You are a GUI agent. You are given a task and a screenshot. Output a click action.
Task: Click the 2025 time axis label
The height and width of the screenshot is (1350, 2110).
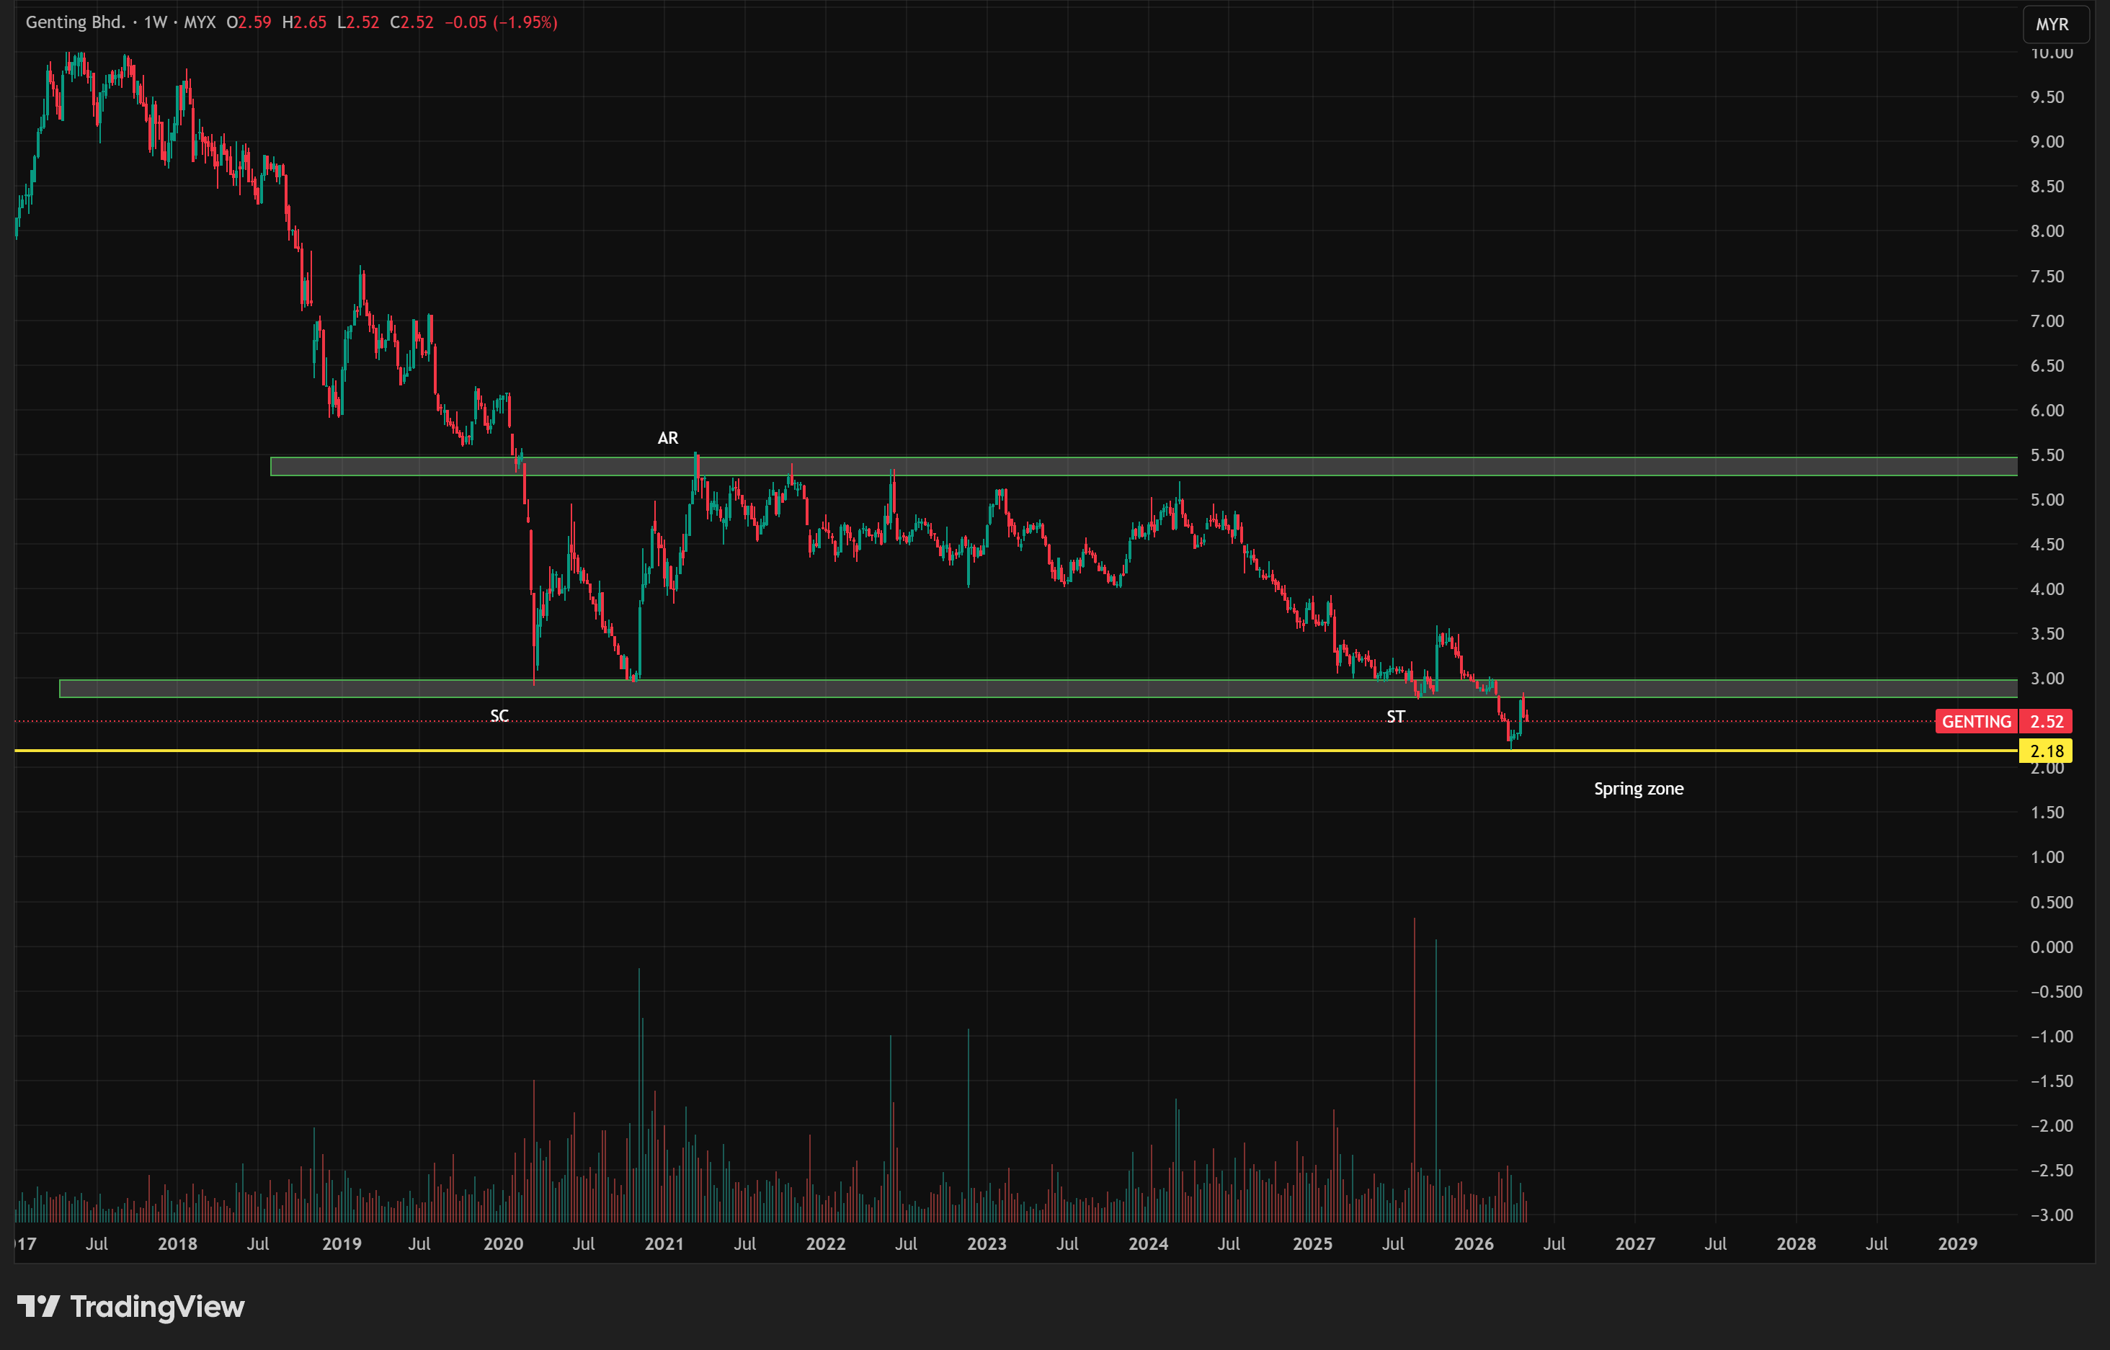1313,1245
